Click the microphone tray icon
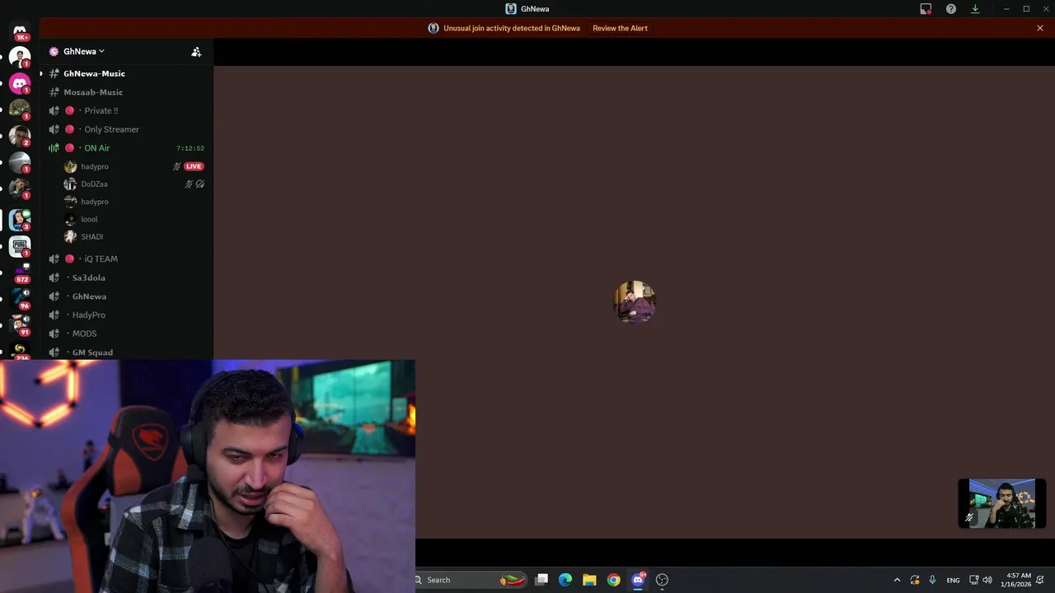The width and height of the screenshot is (1055, 593). [932, 580]
